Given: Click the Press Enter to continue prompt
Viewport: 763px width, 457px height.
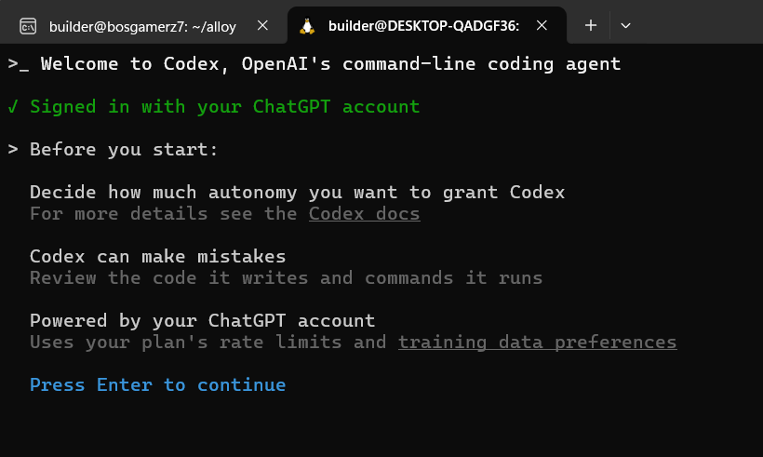Looking at the screenshot, I should 157,385.
